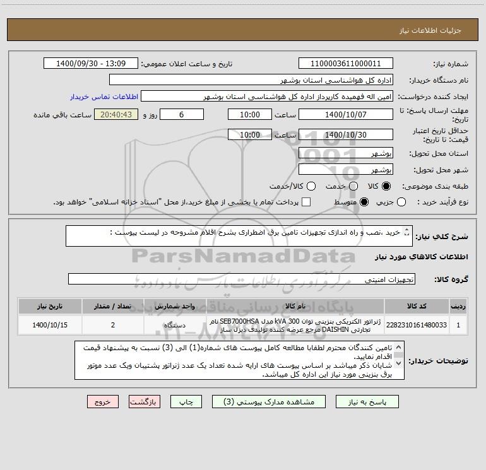Tick the اسناد خزانه اسلامی payment checkbox
486x470 pixels.
point(306,203)
